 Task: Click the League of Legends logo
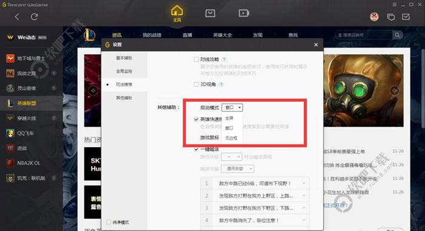(89, 35)
